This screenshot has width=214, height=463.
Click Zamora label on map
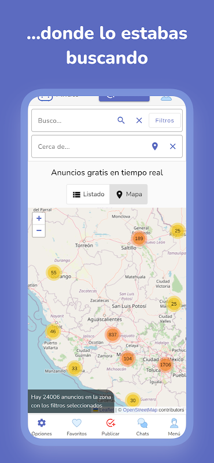tap(105, 356)
